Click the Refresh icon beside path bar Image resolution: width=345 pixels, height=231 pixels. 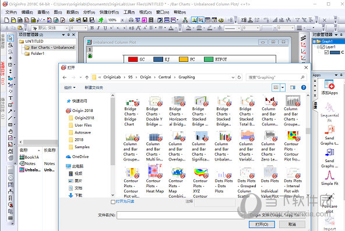[x=239, y=78]
